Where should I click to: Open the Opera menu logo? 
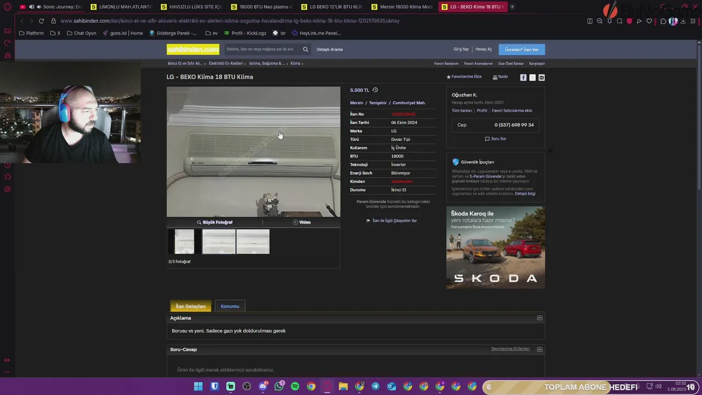pyautogui.click(x=8, y=7)
